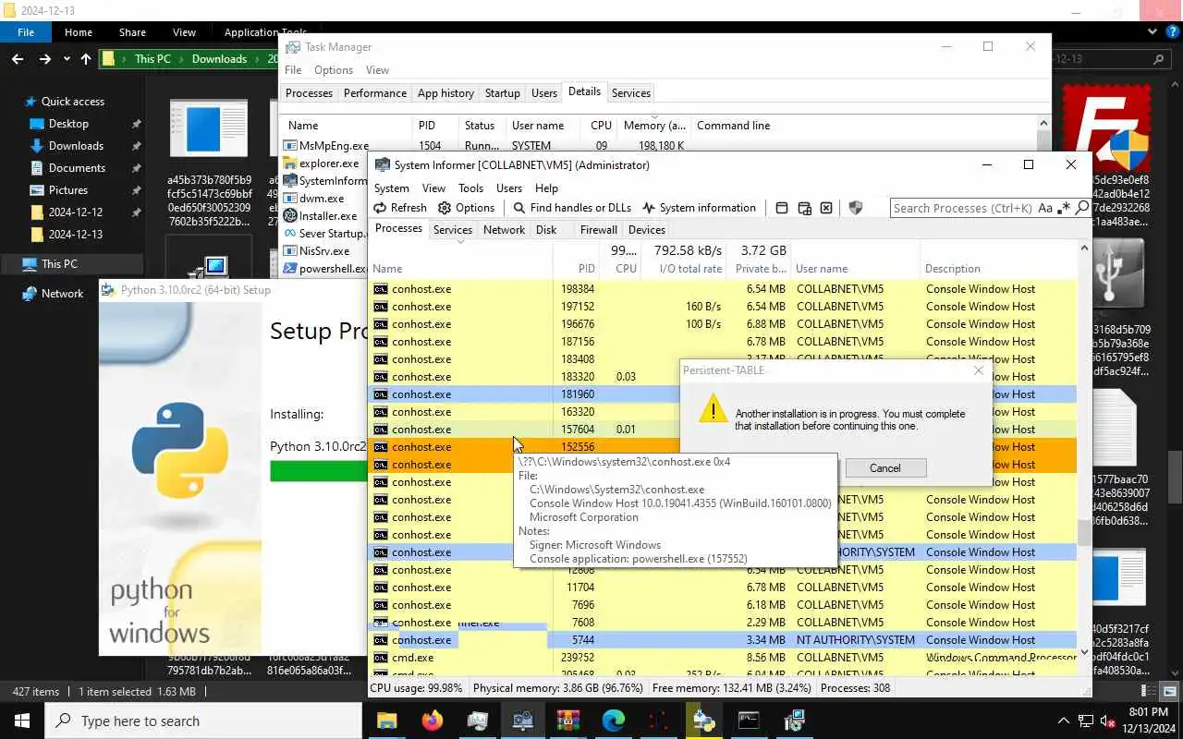This screenshot has height=739, width=1183.
Task: Select Network in File Explorer sidebar
Action: [x=62, y=294]
